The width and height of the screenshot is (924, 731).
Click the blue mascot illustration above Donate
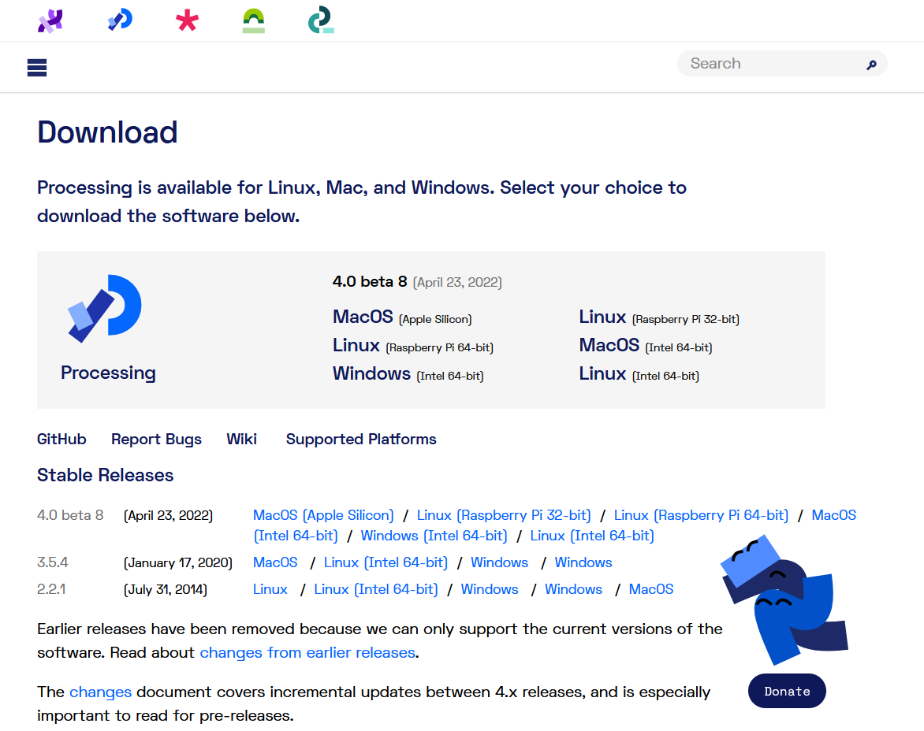(x=785, y=600)
